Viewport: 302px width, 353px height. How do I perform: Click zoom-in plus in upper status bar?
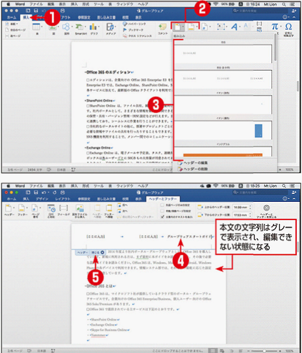280,169
